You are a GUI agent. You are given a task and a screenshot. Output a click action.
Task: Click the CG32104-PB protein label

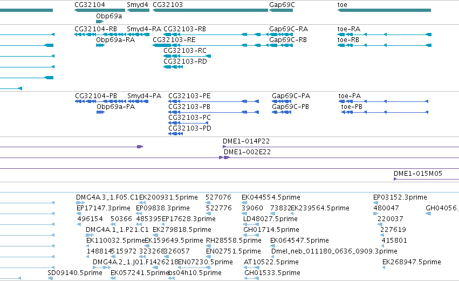click(96, 96)
